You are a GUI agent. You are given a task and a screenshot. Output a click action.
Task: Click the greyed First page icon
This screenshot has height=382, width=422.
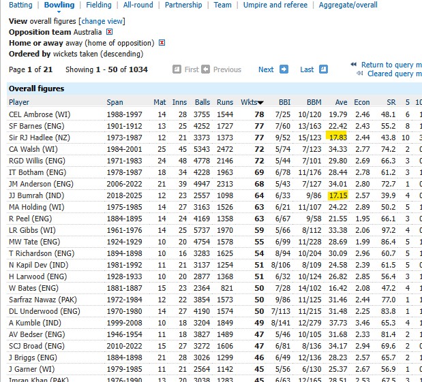pos(177,69)
